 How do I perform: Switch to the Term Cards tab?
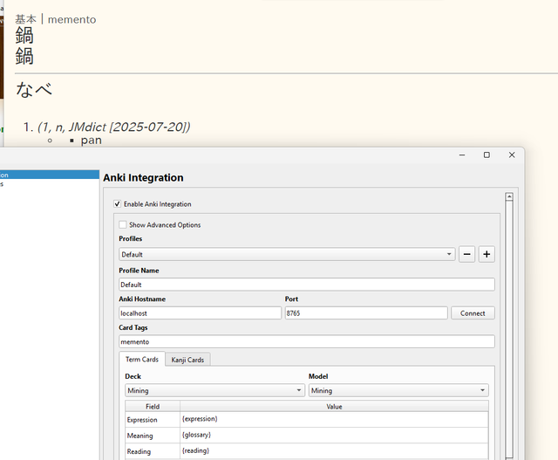(x=142, y=359)
